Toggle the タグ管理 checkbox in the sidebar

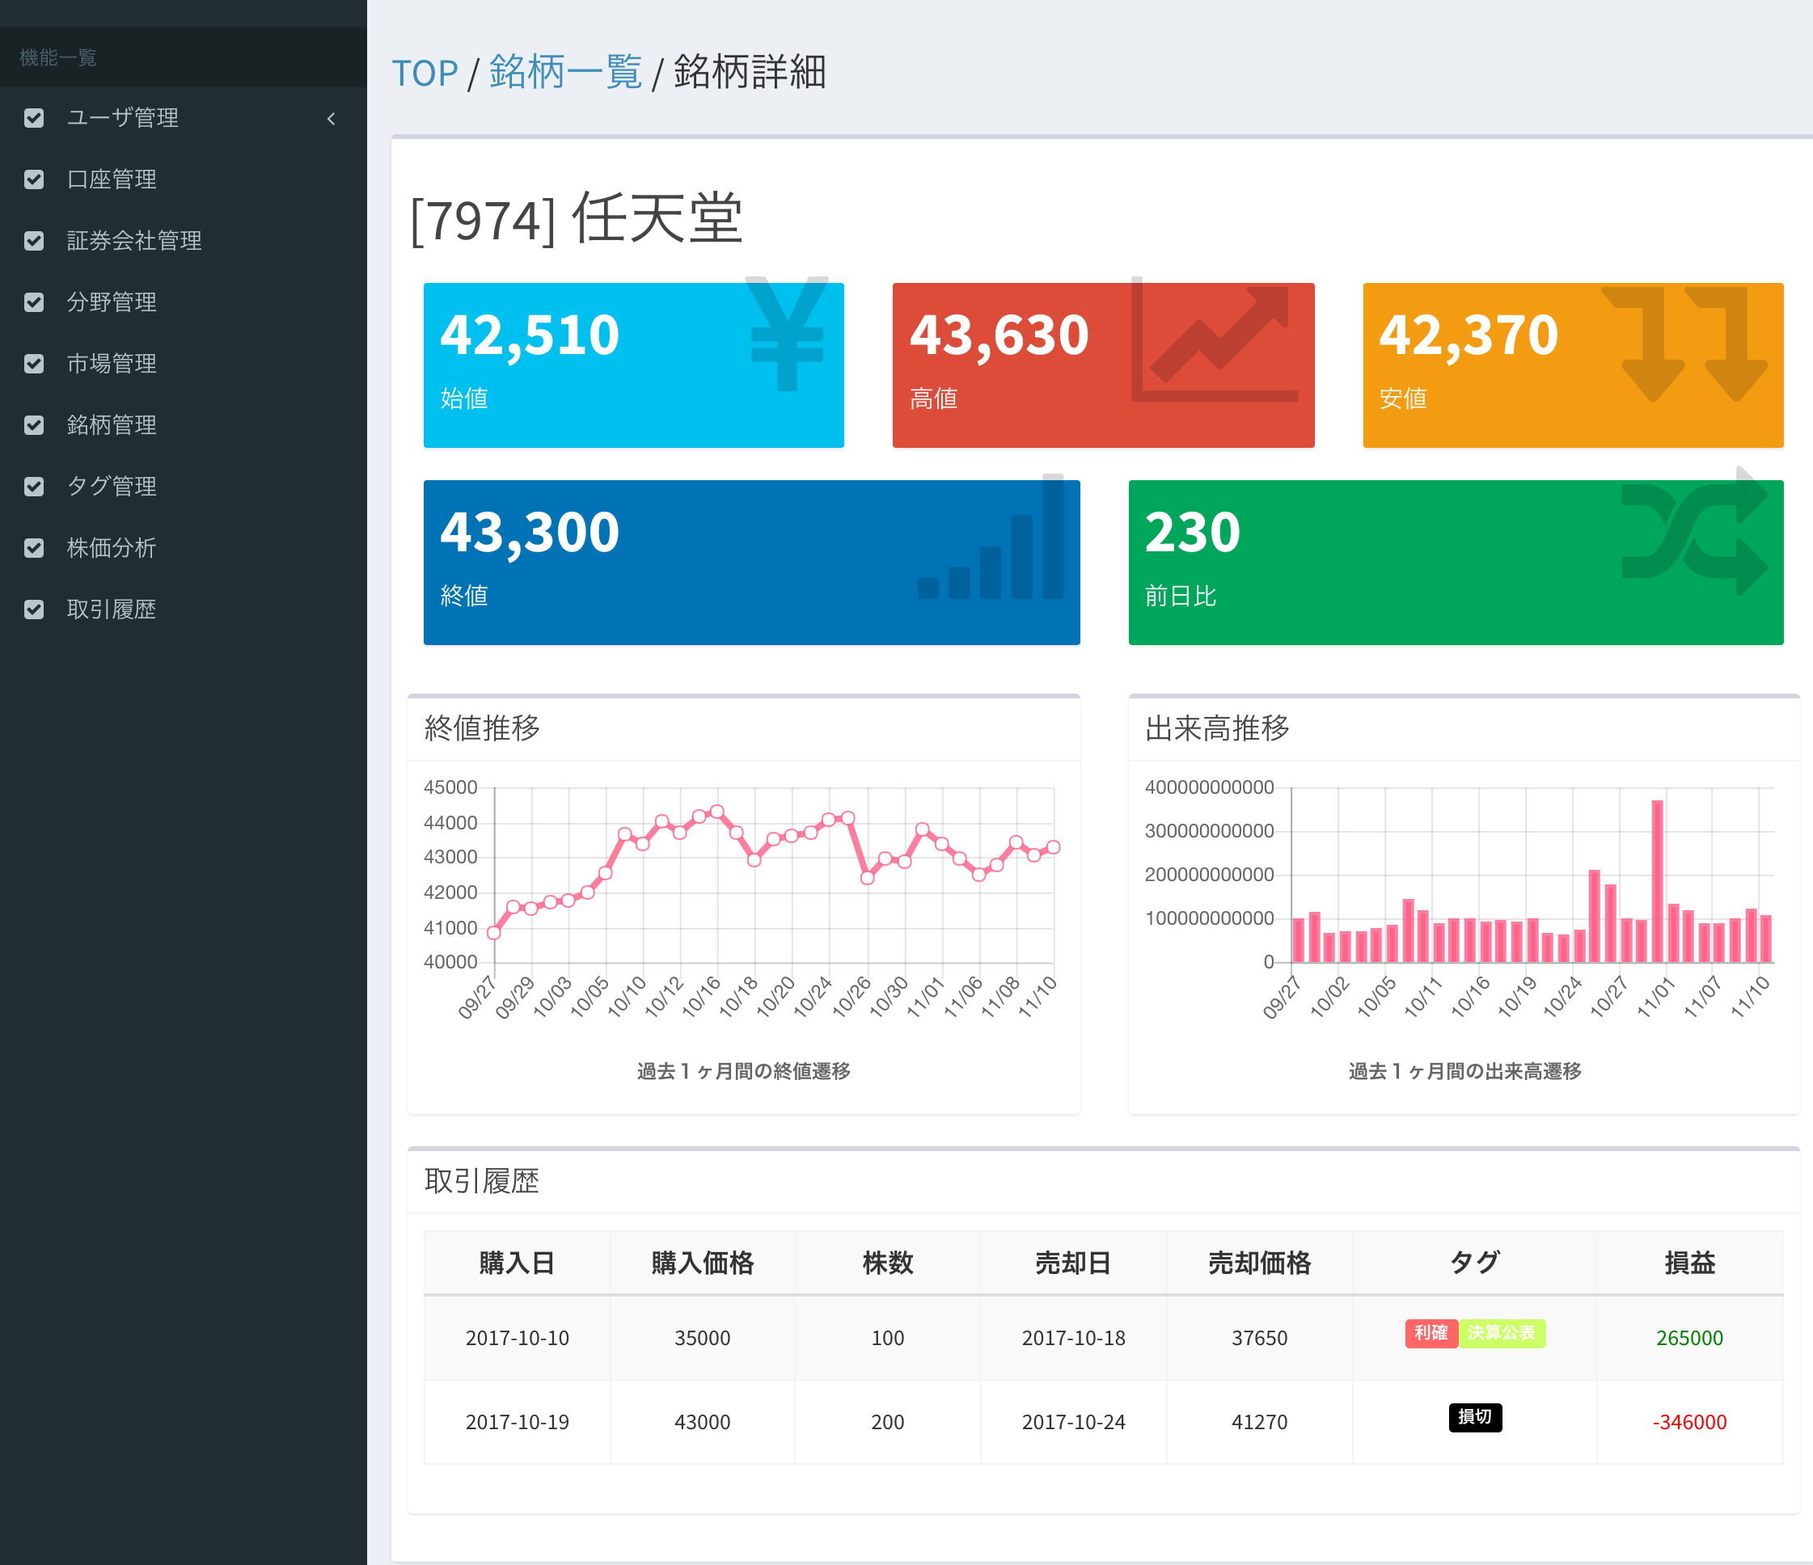click(x=34, y=487)
